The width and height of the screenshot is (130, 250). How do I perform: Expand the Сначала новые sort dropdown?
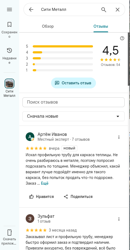[x=74, y=116]
